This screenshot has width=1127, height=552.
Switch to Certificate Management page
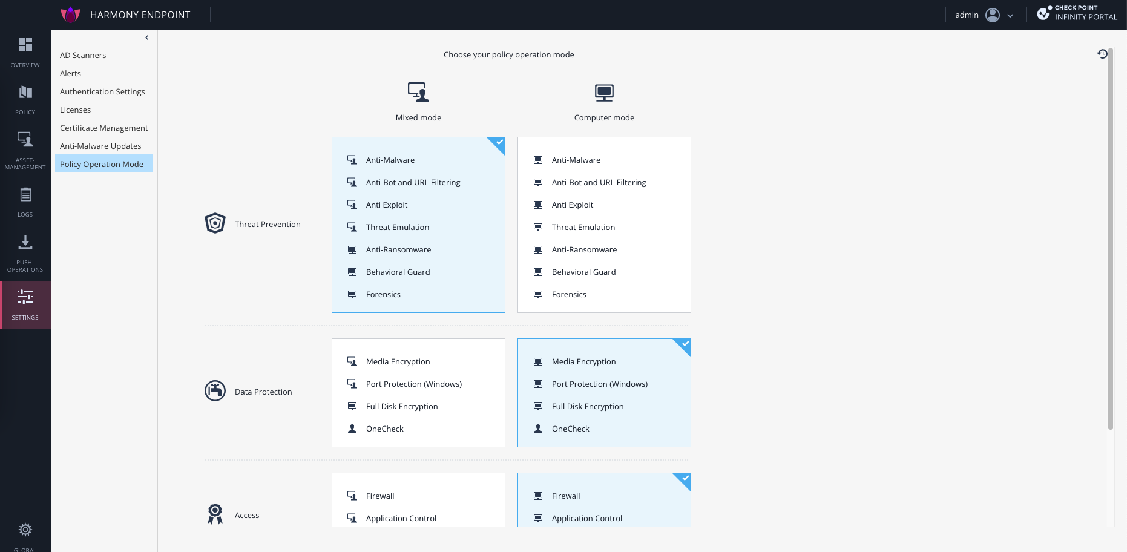(103, 128)
